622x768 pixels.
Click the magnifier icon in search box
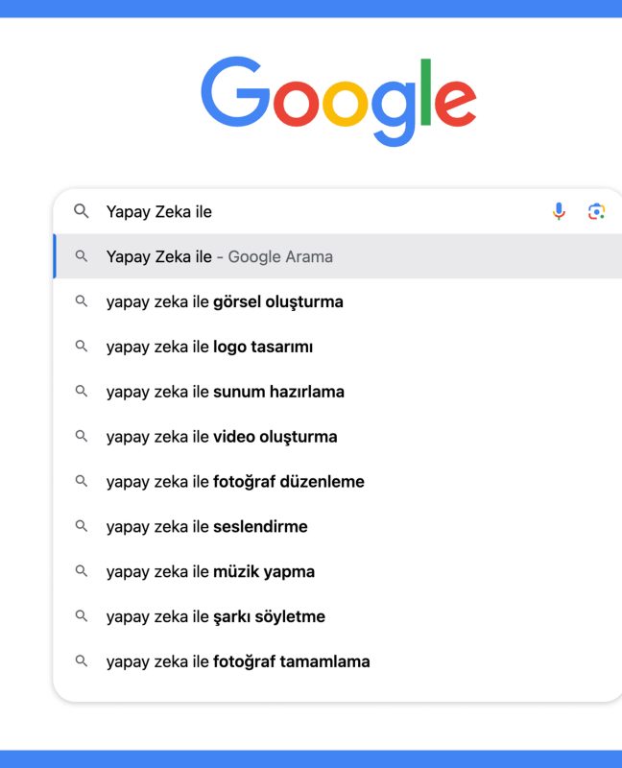pos(82,211)
